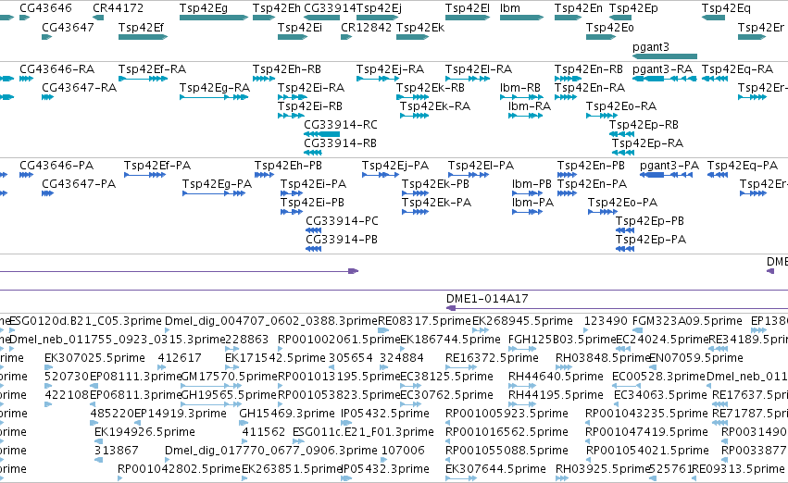This screenshot has height=483, width=788.
Task: Select the Tsp42Eq-PA protein label
Action: pos(743,166)
